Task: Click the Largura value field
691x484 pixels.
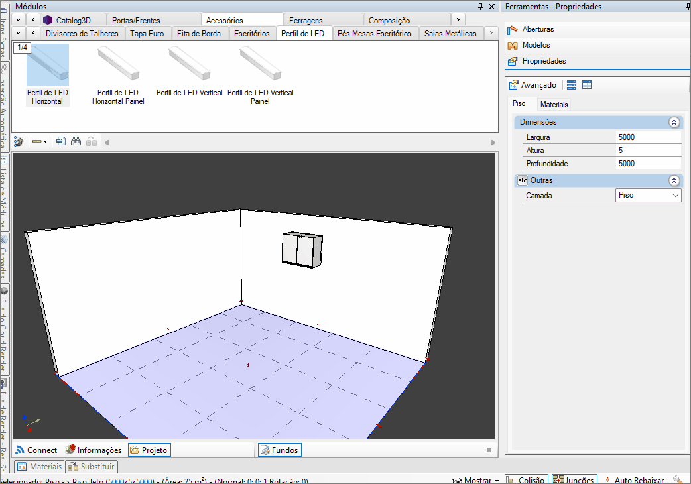Action: pos(648,137)
